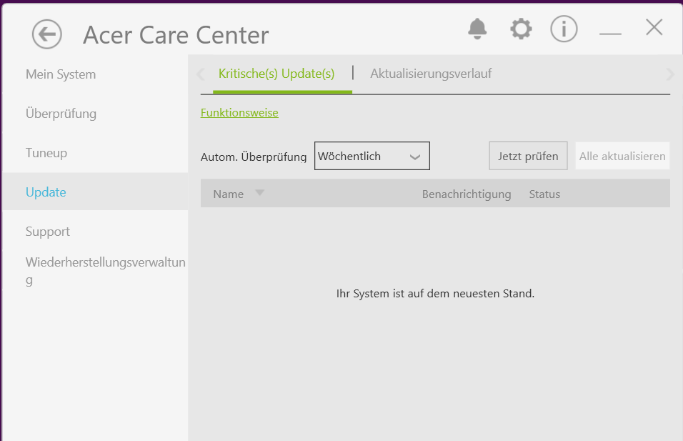Show the info icon details
The width and height of the screenshot is (683, 441).
pyautogui.click(x=564, y=29)
